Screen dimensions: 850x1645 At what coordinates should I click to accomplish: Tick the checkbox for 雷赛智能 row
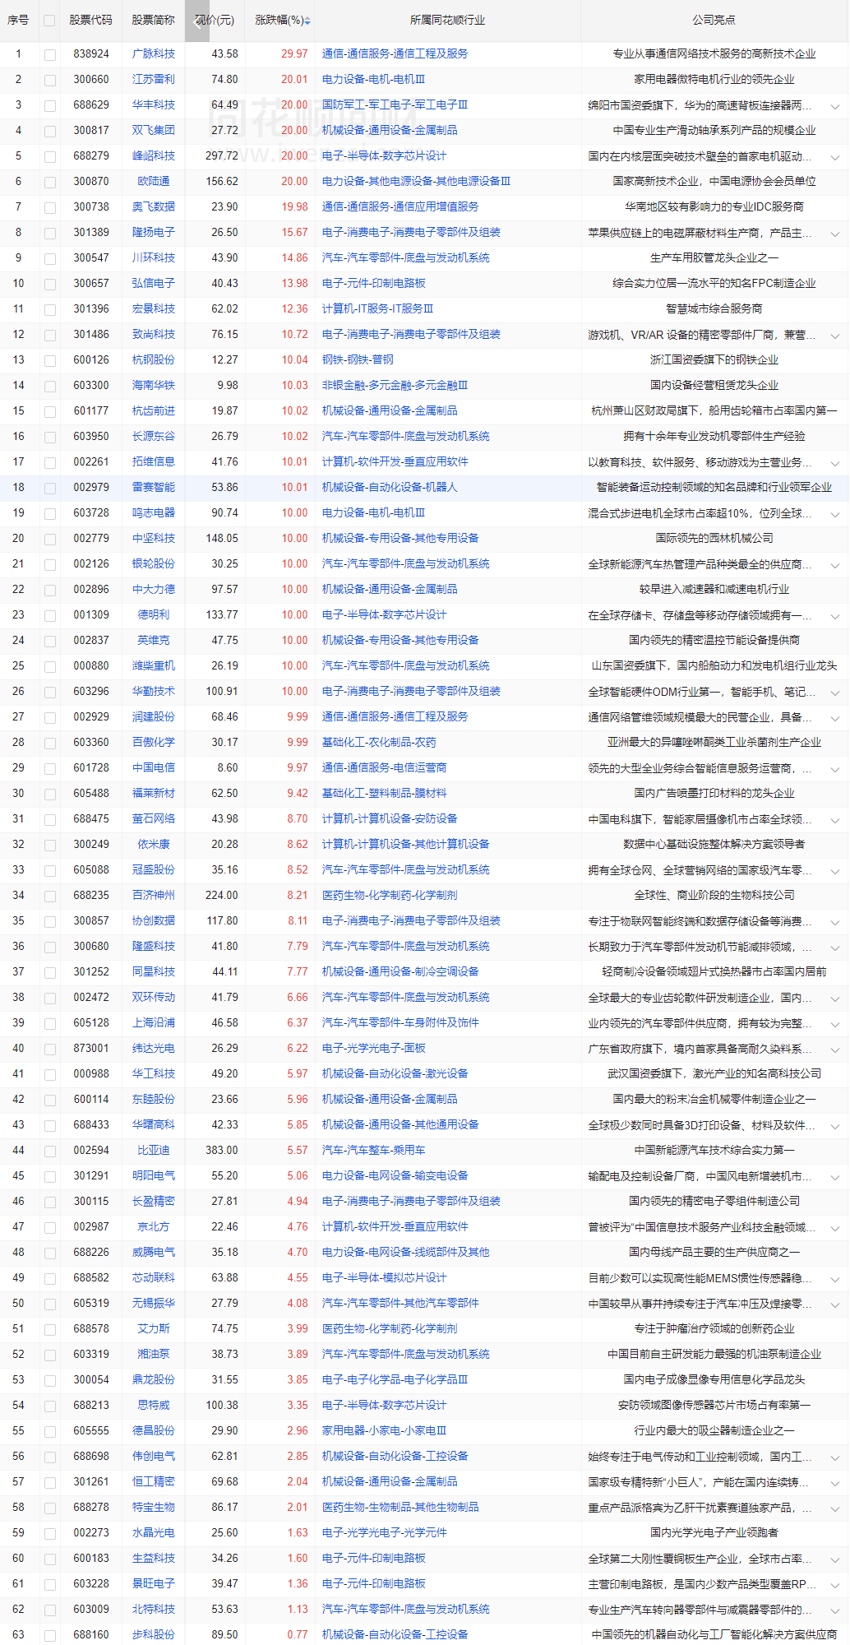point(50,488)
